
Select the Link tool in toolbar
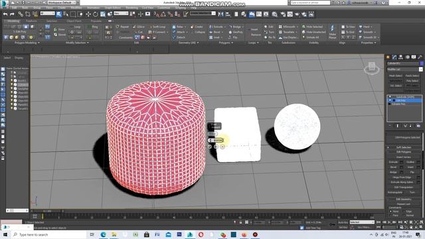[21, 14]
